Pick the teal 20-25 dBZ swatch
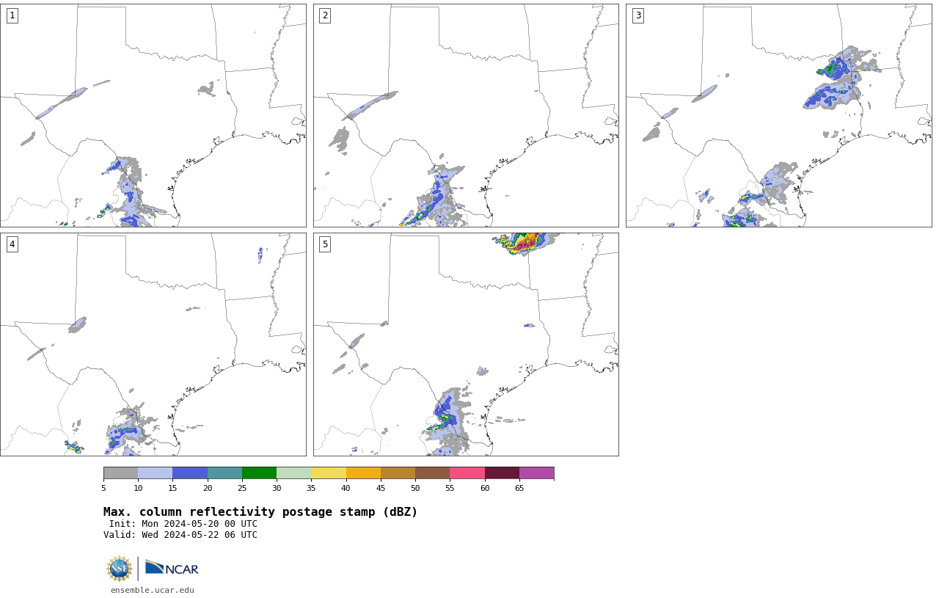The image size is (939, 598). click(x=224, y=473)
